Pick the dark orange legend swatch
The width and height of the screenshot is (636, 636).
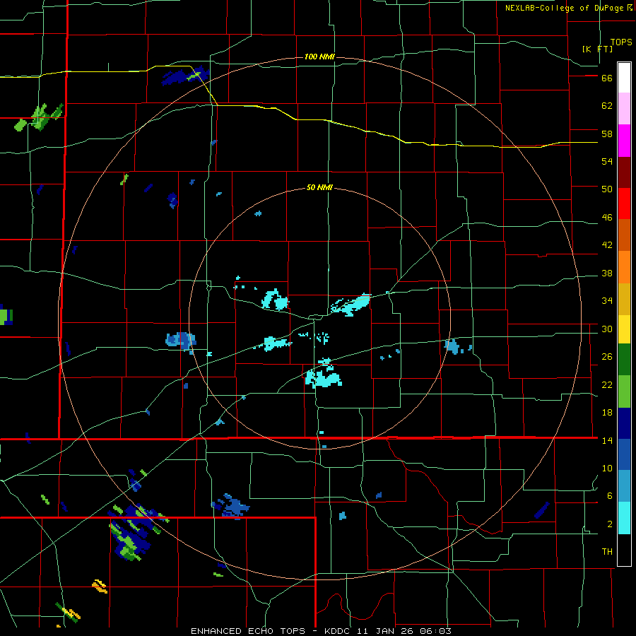pos(624,235)
